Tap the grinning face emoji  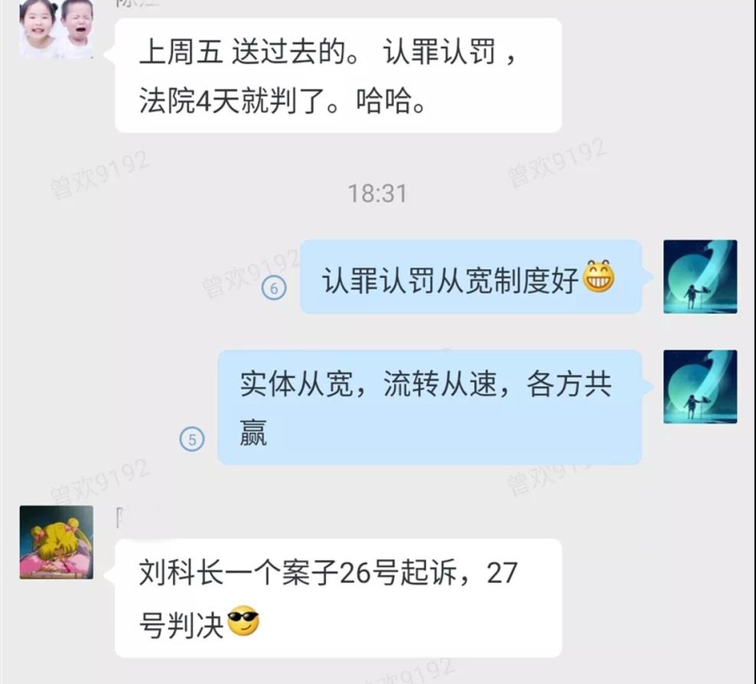click(599, 276)
